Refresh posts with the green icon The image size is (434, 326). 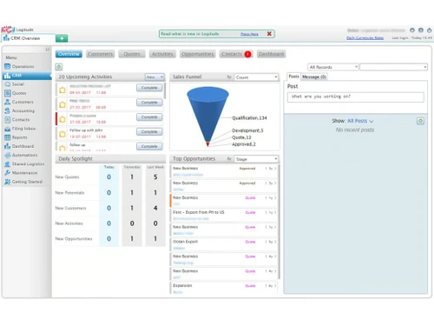pos(420,121)
